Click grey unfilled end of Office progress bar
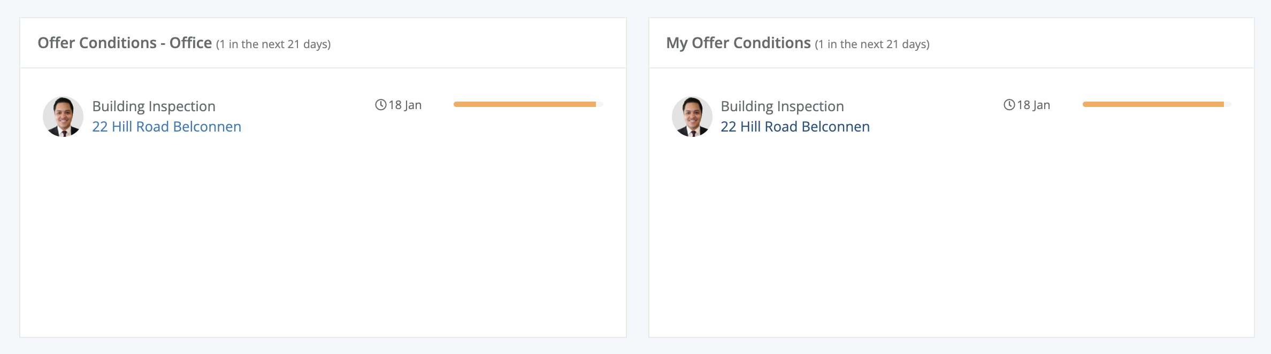The height and width of the screenshot is (354, 1271). tap(600, 104)
